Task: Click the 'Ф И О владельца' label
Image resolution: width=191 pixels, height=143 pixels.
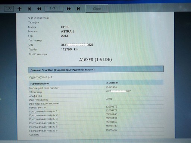Action: [39, 18]
